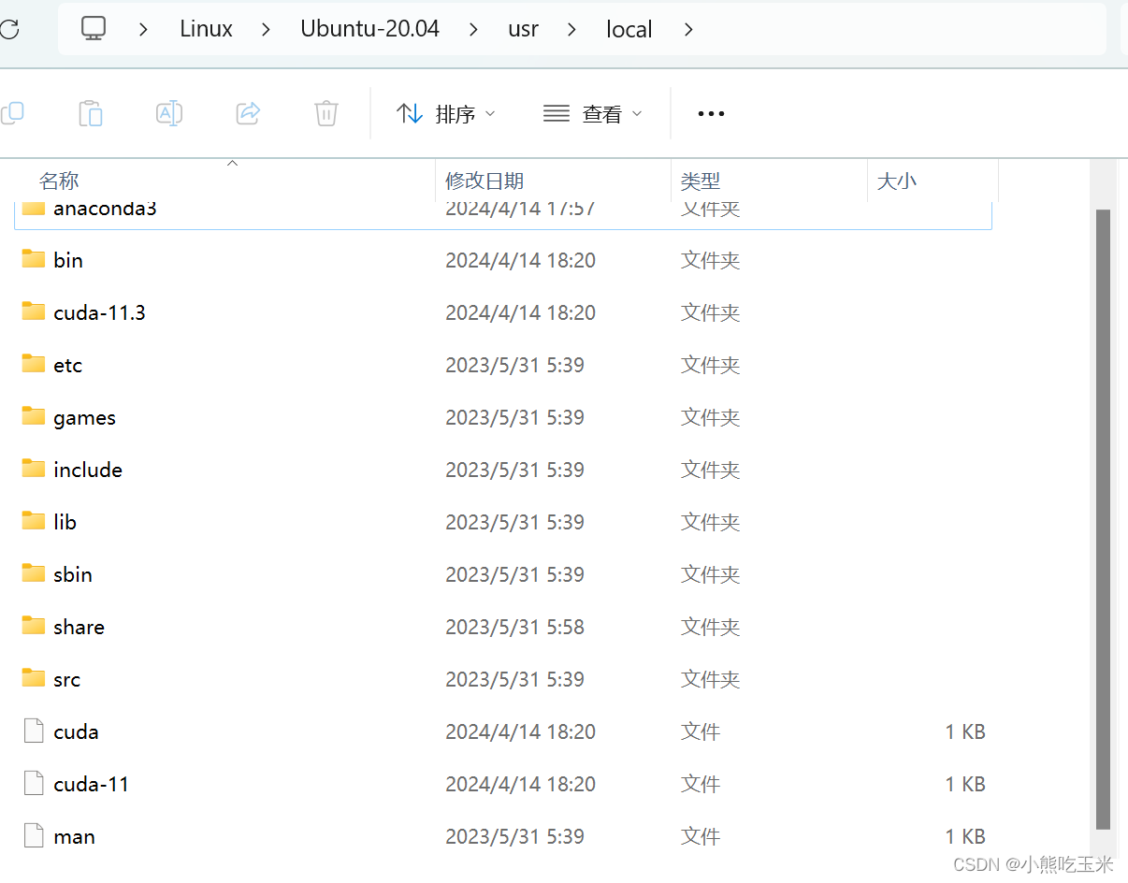
Task: Click the This PC monitor icon in the breadcrumb
Action: point(94,29)
